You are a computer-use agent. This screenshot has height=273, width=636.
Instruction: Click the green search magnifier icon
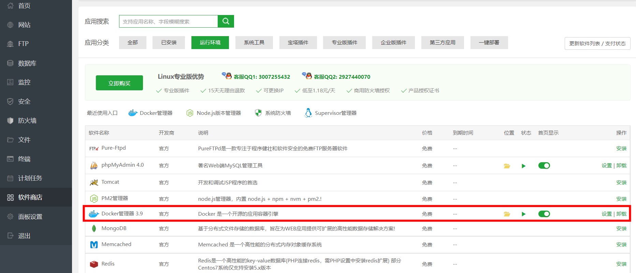(226, 21)
